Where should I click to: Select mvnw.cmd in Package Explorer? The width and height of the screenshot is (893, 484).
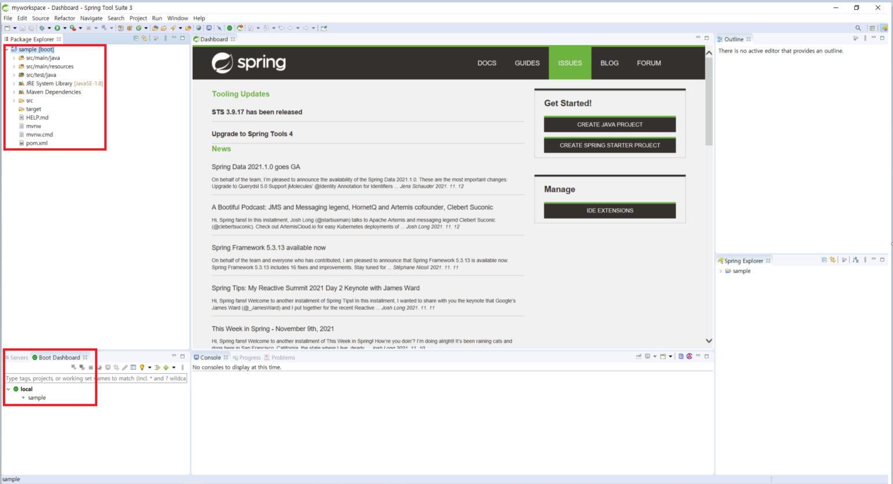[39, 134]
